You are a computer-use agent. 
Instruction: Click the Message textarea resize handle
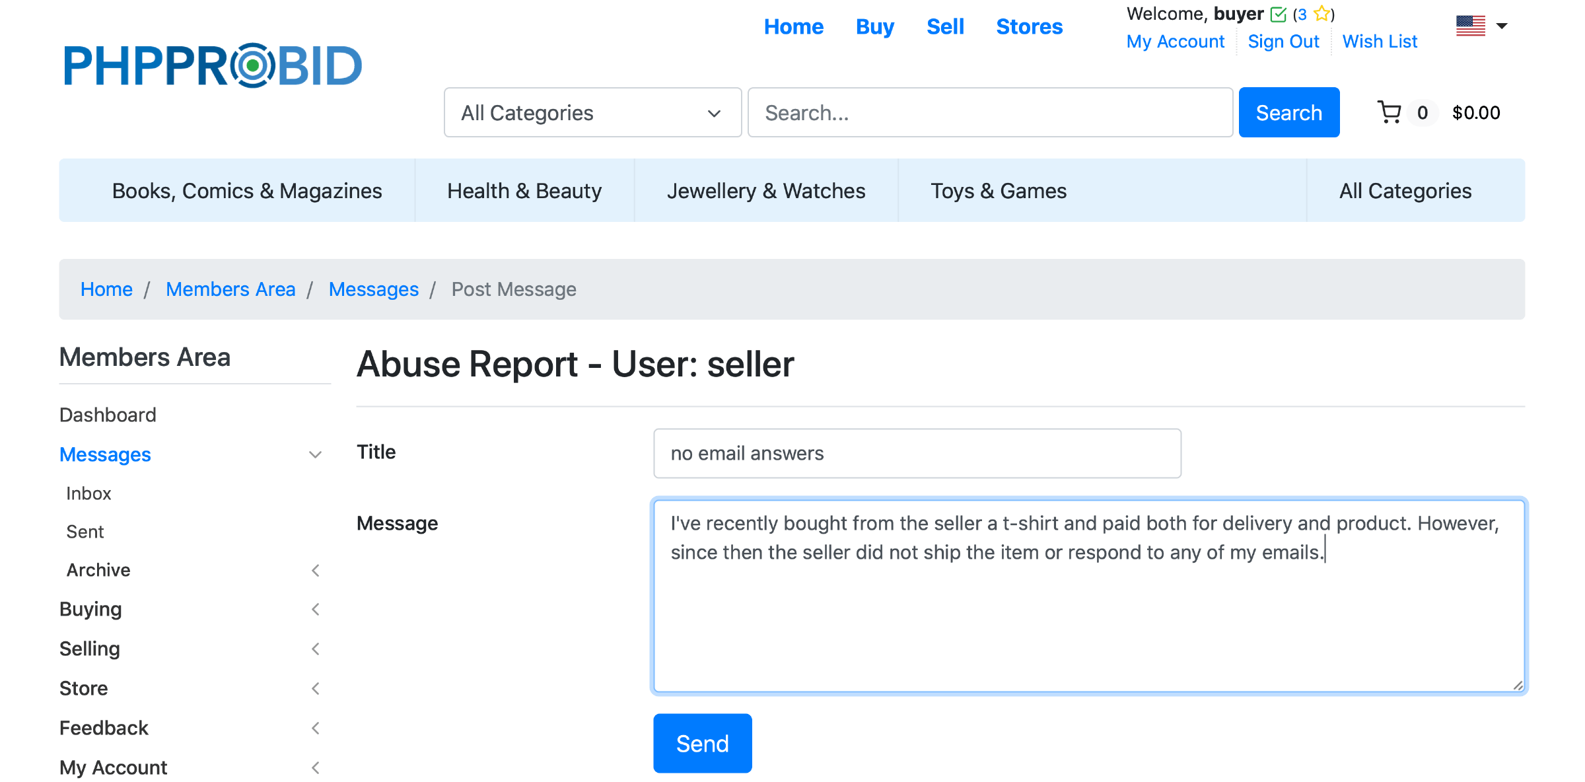pos(1518,686)
